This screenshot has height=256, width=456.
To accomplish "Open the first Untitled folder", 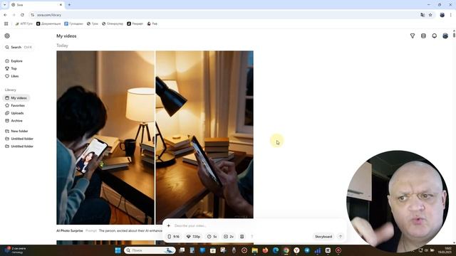I will 19,139.
